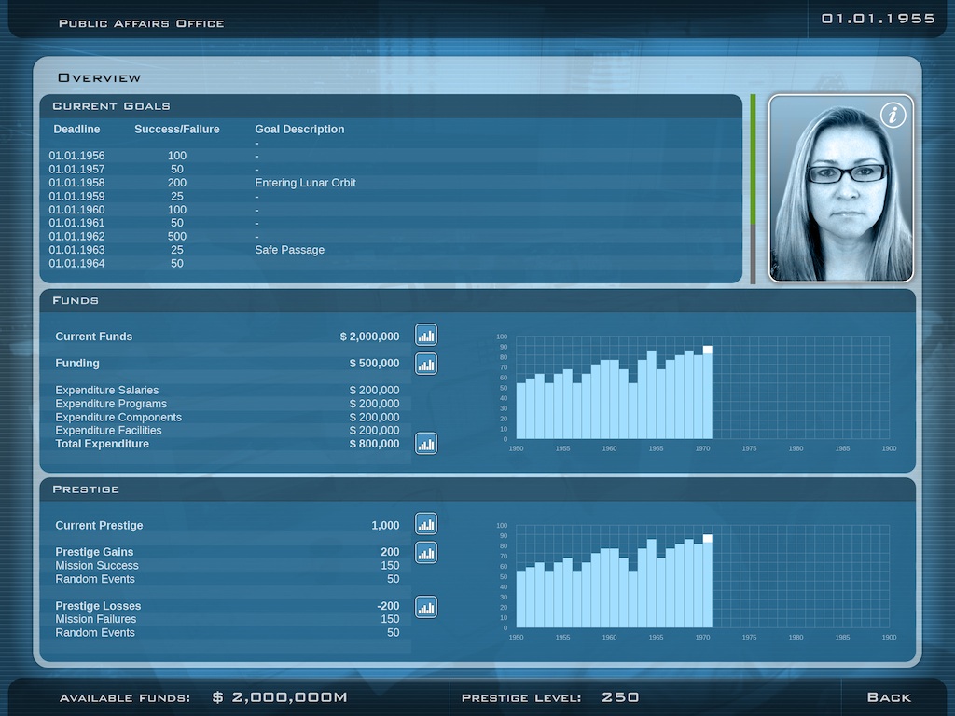
Task: Click the Mission Success prestige entry
Action: tap(97, 565)
